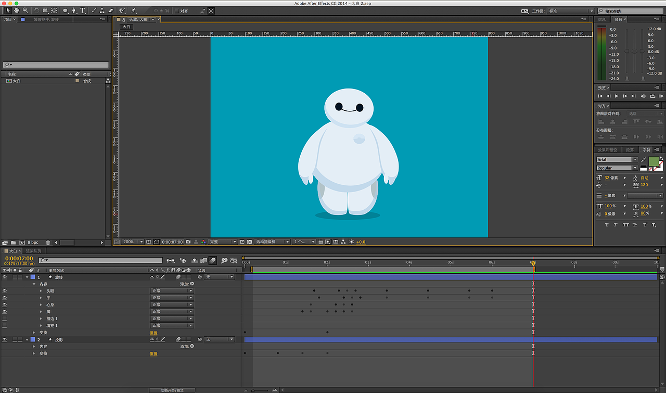This screenshot has height=393, width=666.
Task: Click the green fill color swatch
Action: 654,161
